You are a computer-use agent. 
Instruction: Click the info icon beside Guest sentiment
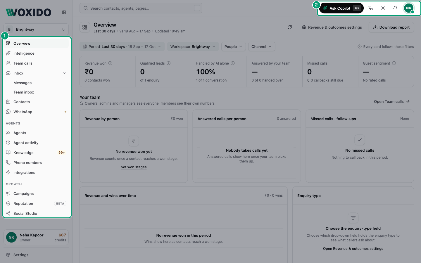[394, 63]
